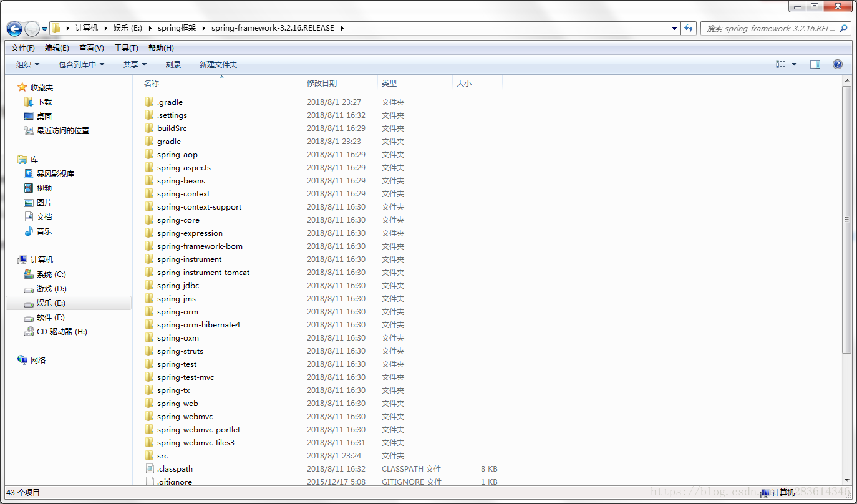Image resolution: width=857 pixels, height=504 pixels.
Task: Open the 查看(V) menu
Action: [92, 48]
